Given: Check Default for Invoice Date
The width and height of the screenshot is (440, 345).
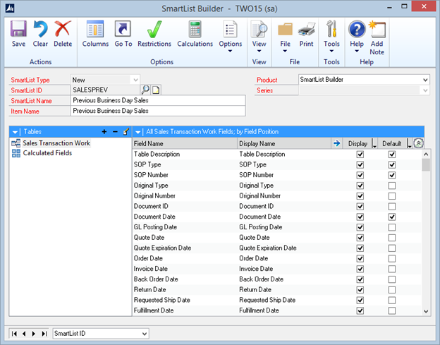Looking at the screenshot, I should pyautogui.click(x=392, y=269).
